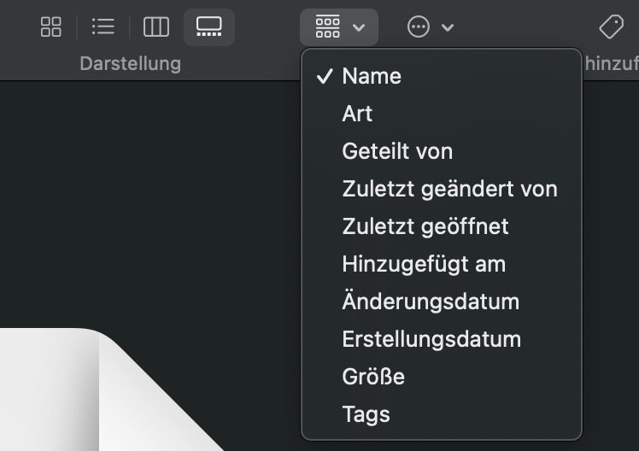
Task: Choose Art from the sort menu
Action: coord(357,114)
